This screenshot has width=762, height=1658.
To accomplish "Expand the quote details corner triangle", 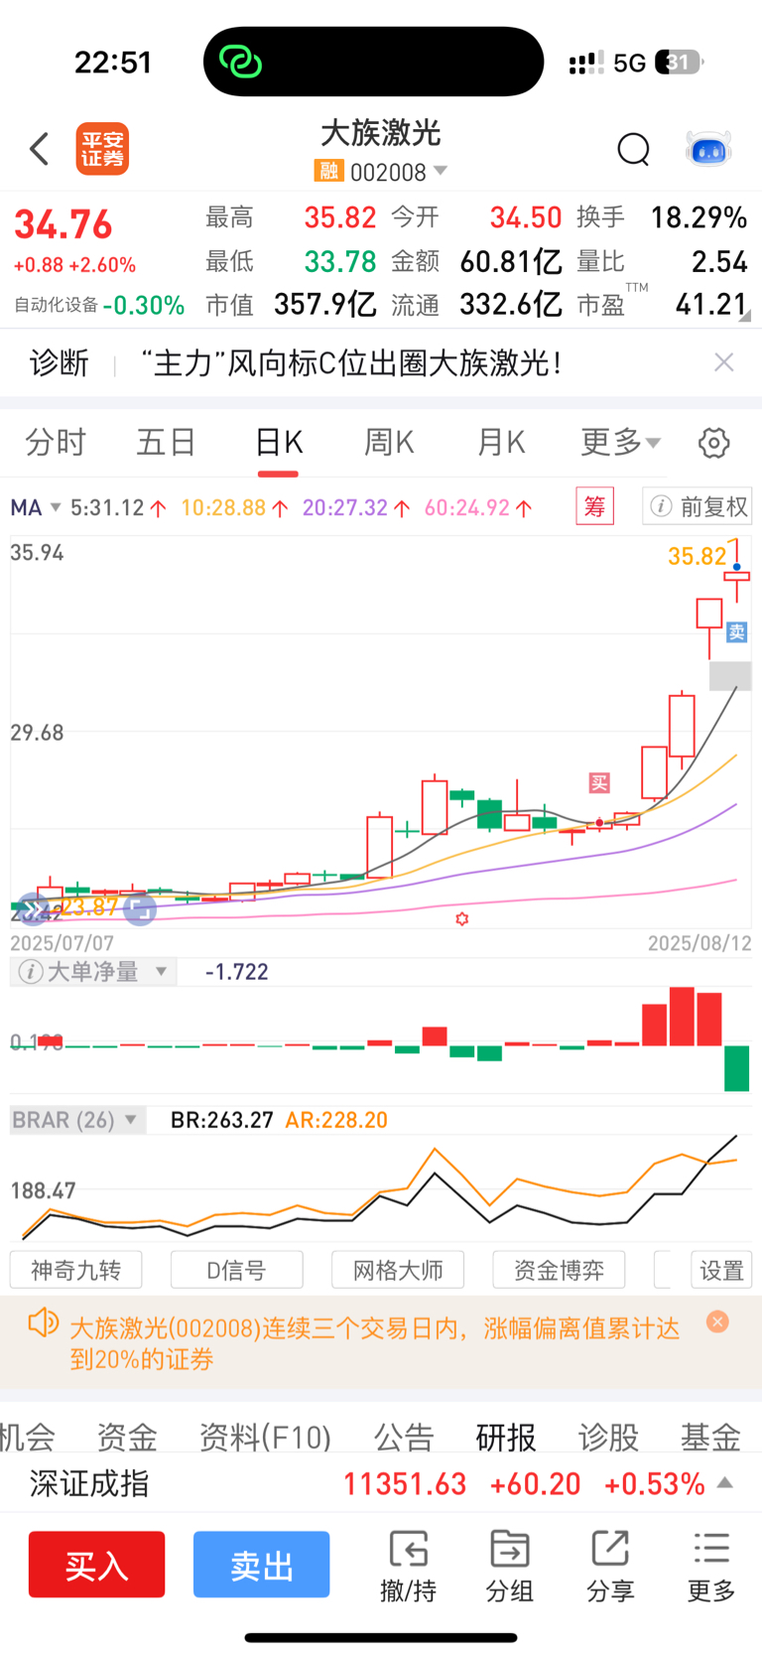I will [745, 316].
